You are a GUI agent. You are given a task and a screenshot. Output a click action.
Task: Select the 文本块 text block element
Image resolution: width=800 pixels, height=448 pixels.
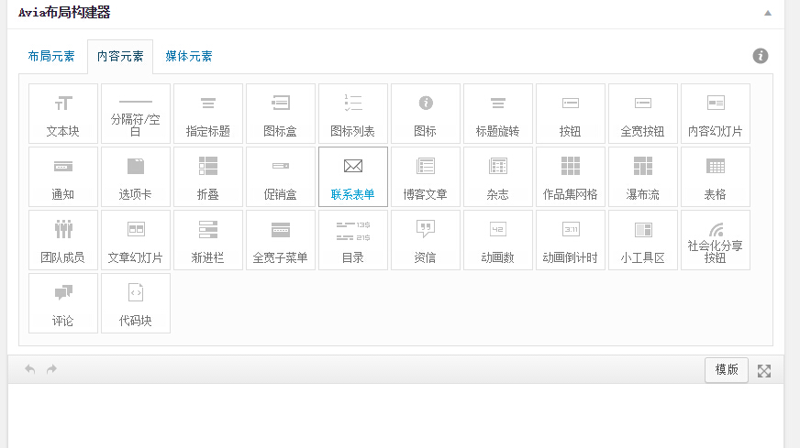pos(63,114)
